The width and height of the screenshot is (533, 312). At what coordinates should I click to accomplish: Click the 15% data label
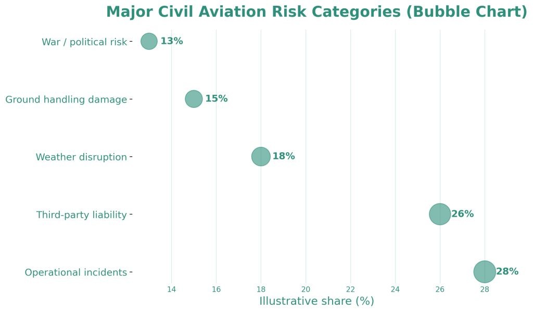pos(216,99)
